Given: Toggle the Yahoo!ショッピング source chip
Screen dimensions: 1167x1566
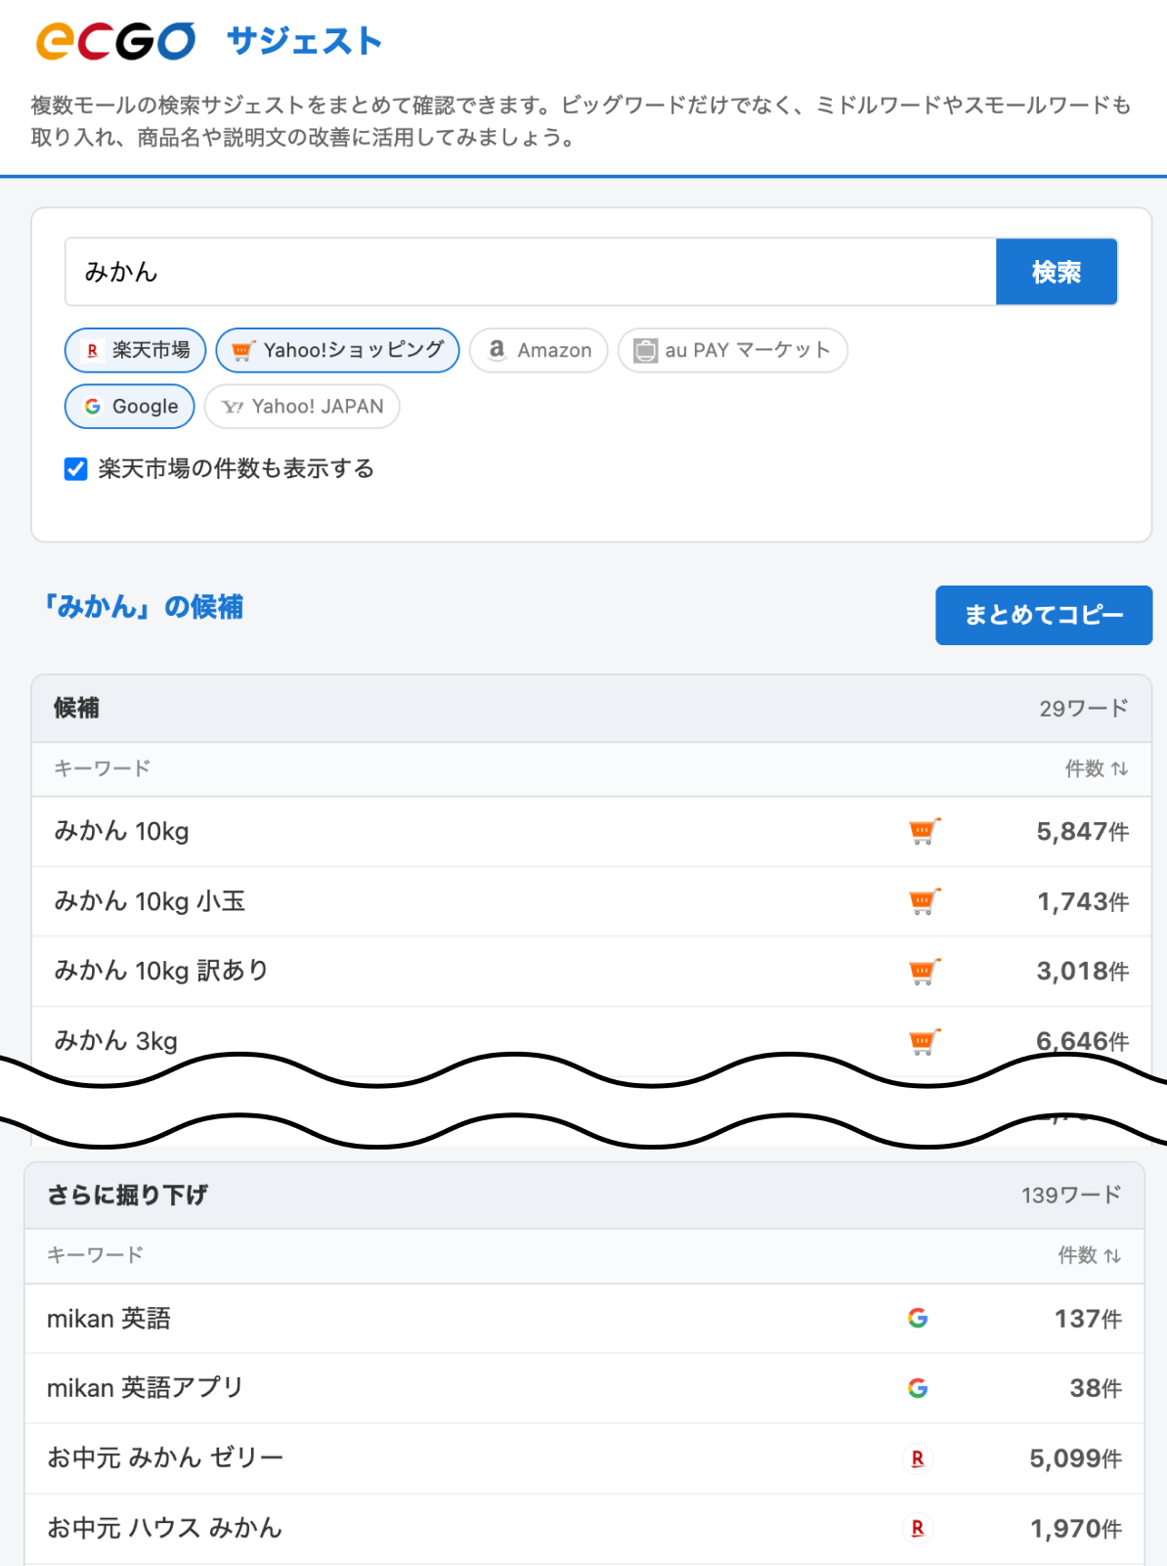Looking at the screenshot, I should point(337,350).
